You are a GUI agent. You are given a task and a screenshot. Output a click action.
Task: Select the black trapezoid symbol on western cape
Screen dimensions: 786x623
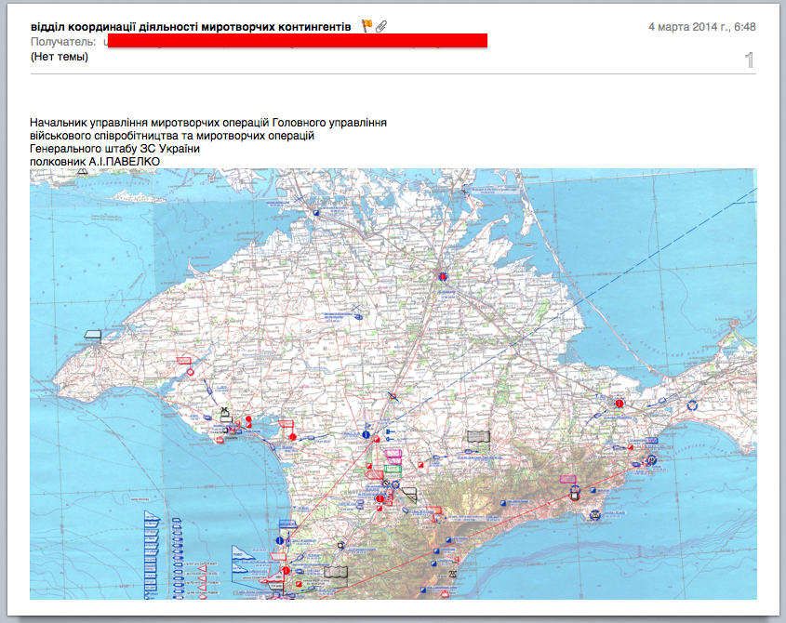pos(92,334)
